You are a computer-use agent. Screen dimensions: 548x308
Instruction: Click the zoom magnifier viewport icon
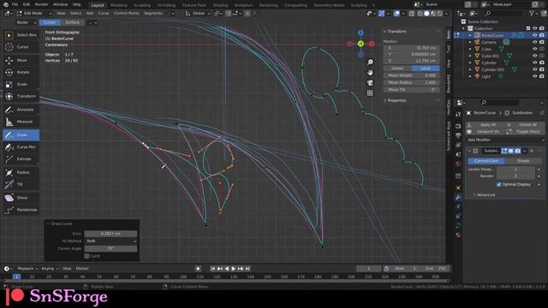[x=370, y=62]
